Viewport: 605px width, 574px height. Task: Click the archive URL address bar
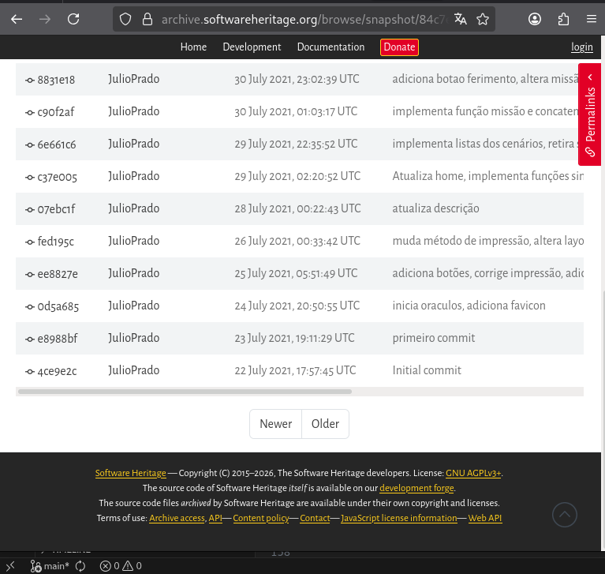click(304, 19)
